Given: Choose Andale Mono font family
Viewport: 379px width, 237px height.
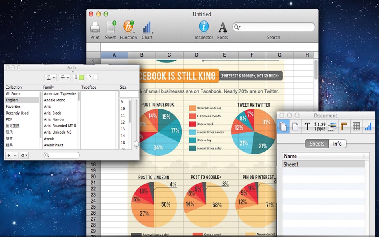Looking at the screenshot, I should [x=60, y=100].
